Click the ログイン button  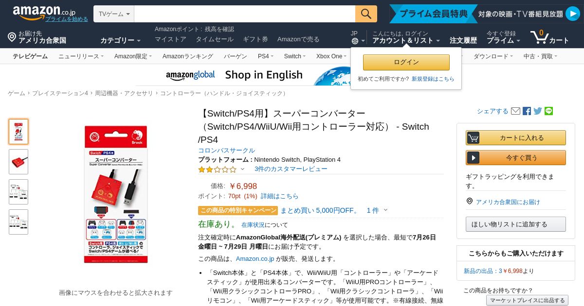point(406,62)
